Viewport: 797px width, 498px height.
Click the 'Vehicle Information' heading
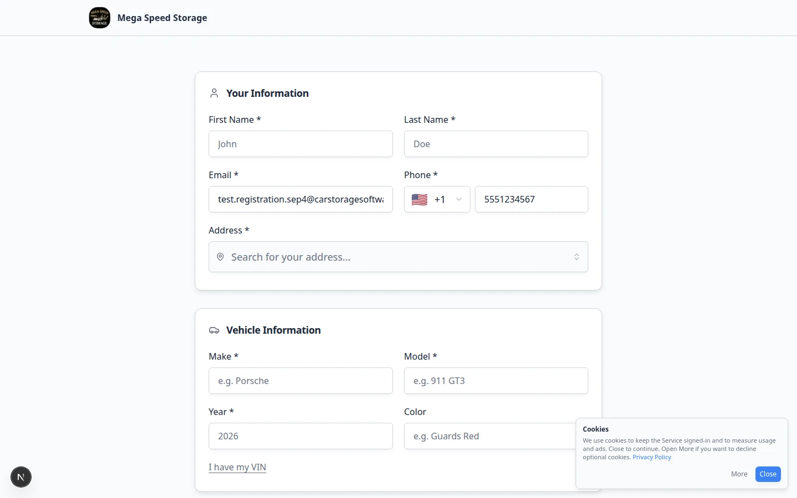click(x=273, y=330)
